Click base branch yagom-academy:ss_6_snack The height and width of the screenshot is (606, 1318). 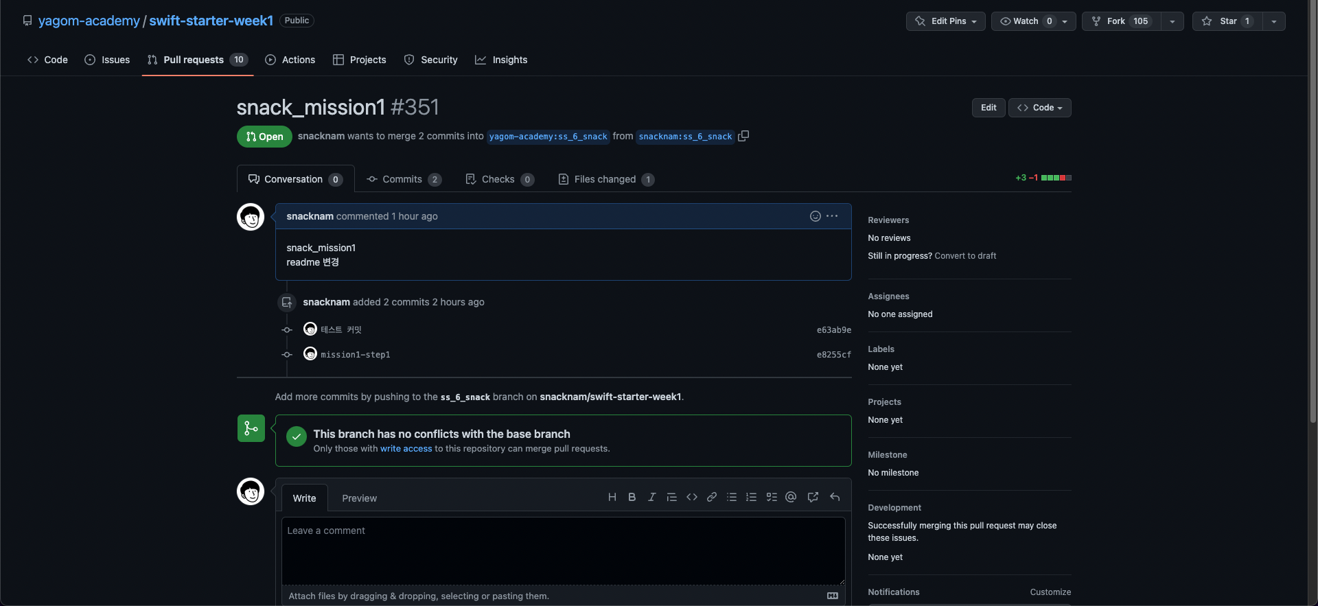548,137
